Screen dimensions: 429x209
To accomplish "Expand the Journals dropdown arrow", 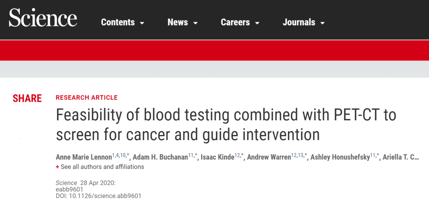I will (323, 23).
